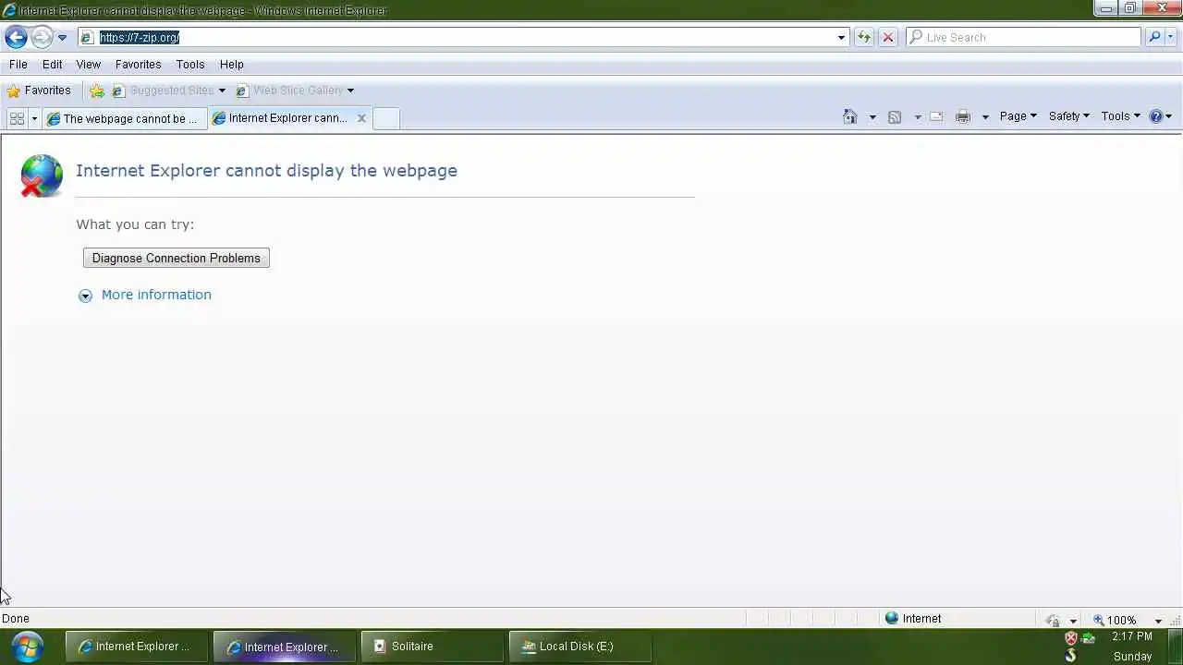Open Solitaire from the taskbar

tap(433, 647)
